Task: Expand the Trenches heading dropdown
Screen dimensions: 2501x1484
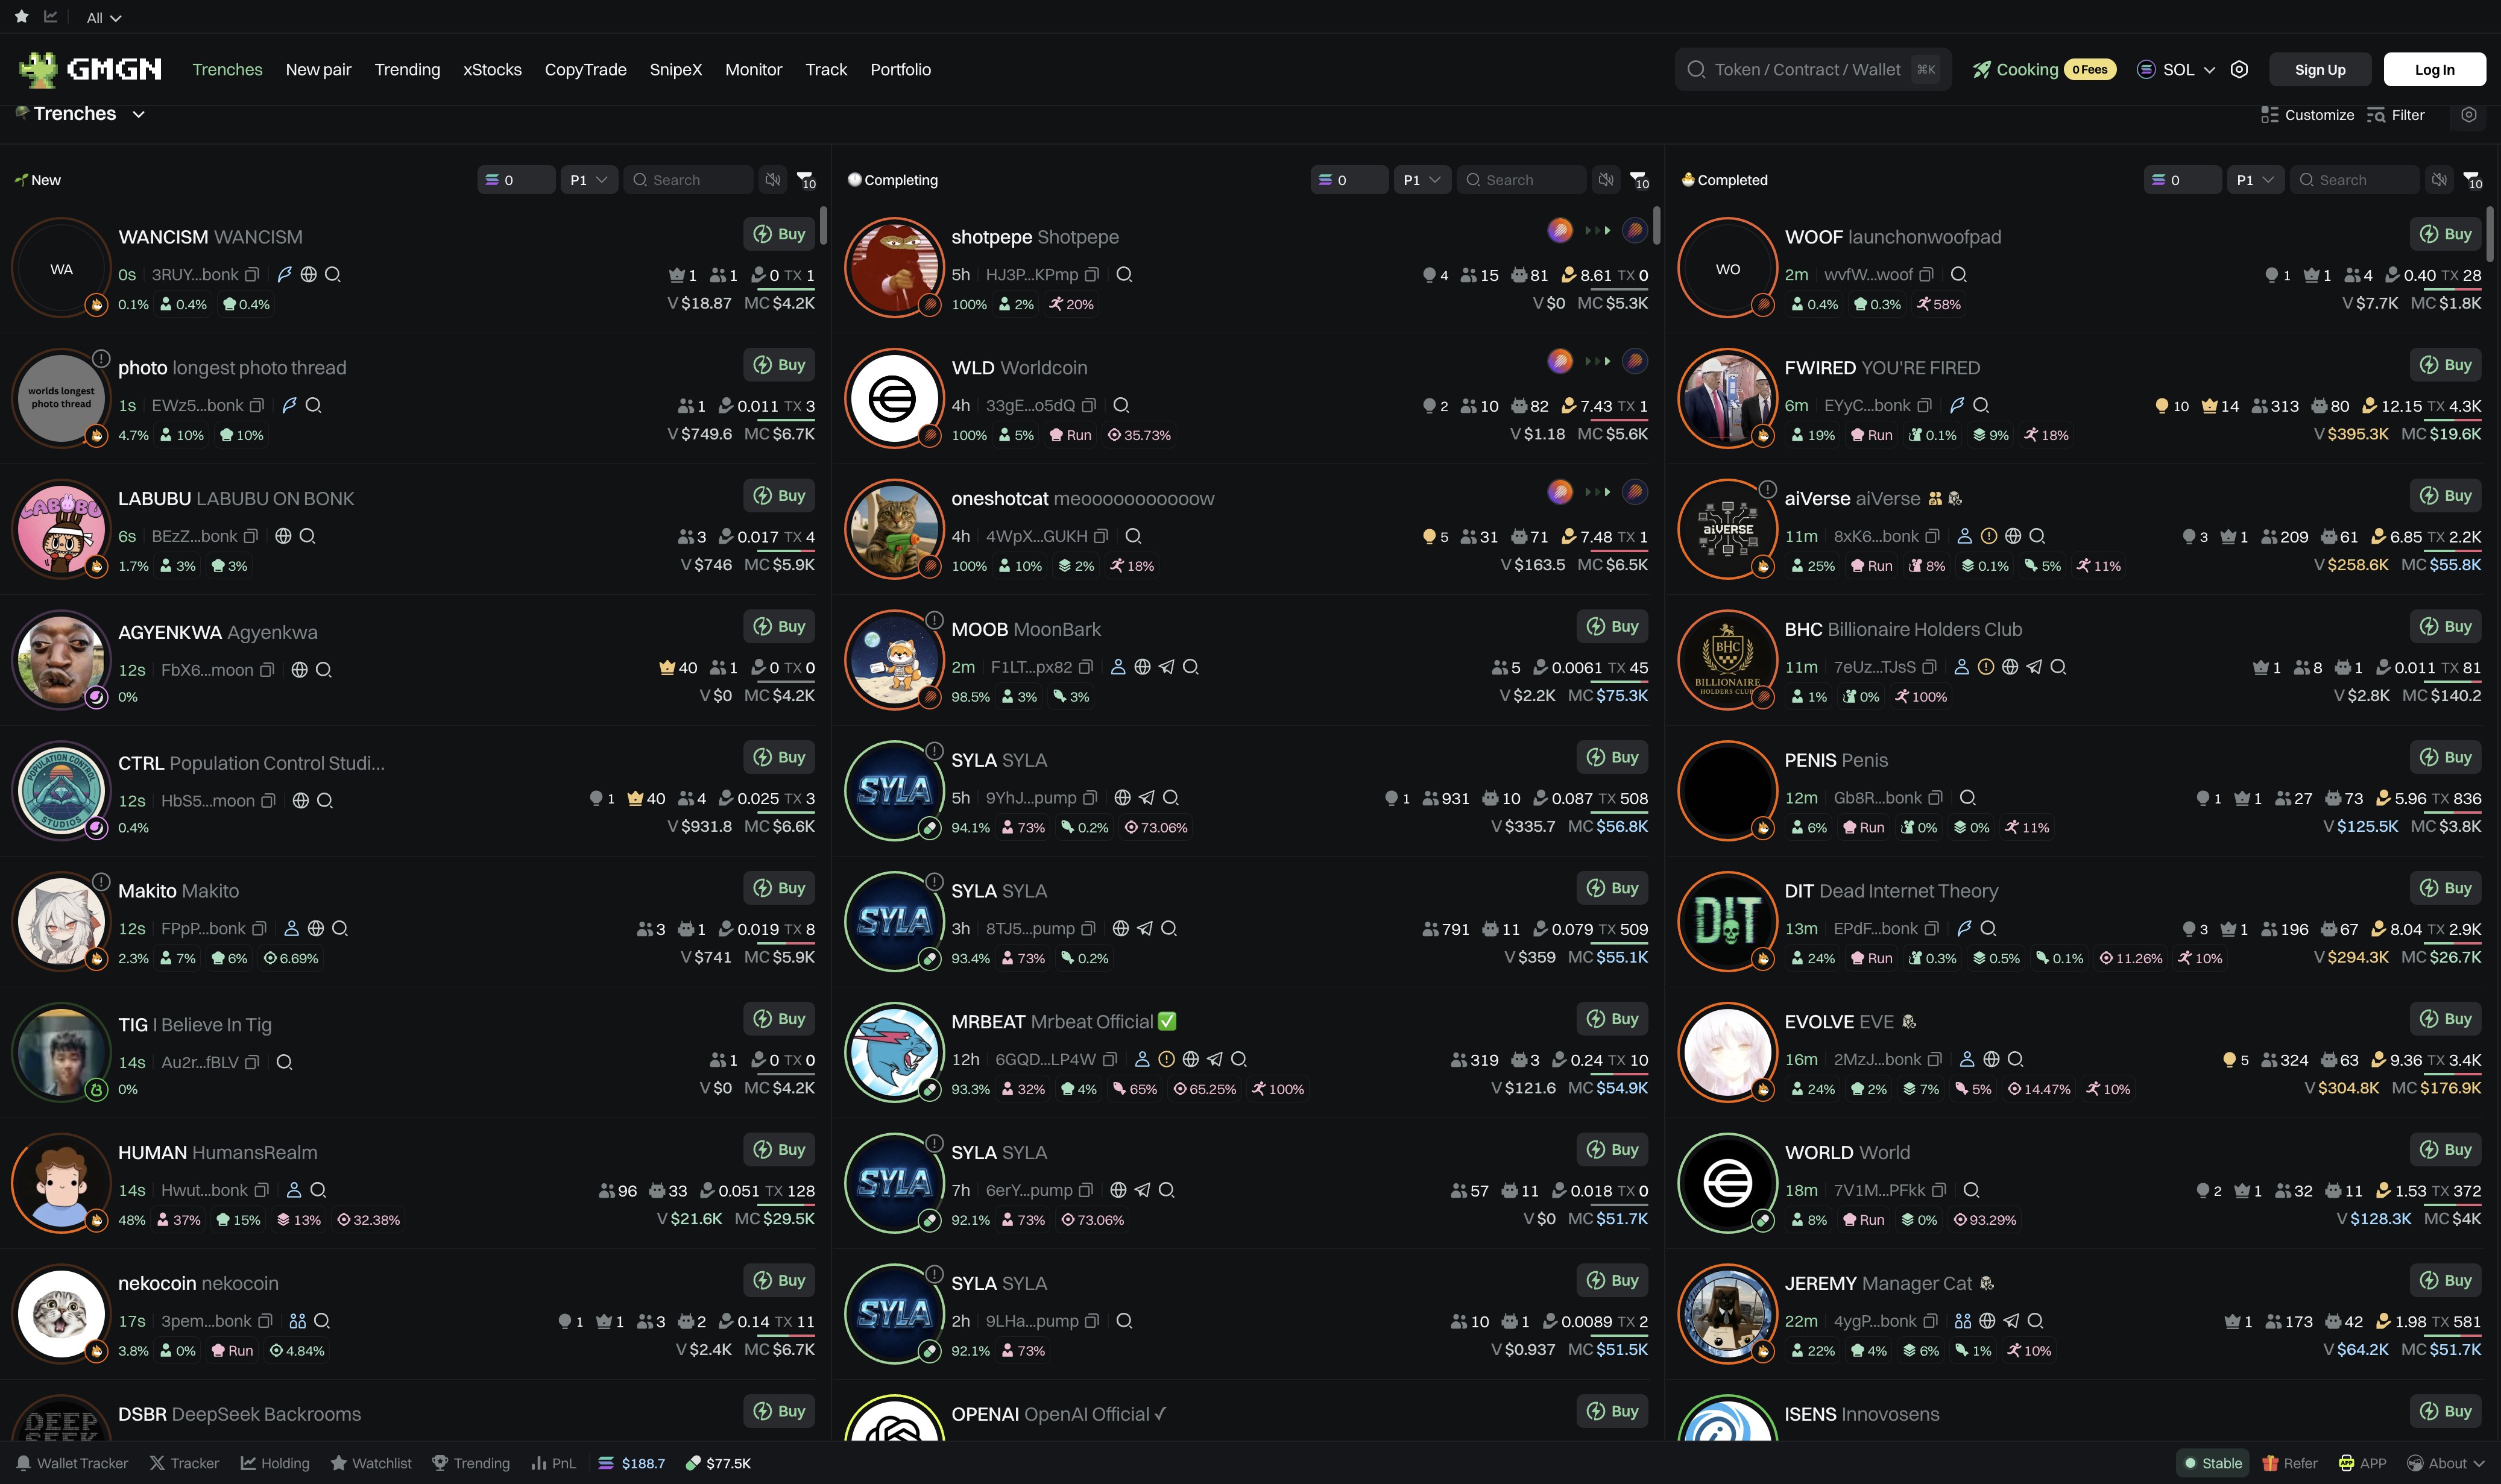Action: pyautogui.click(x=139, y=114)
